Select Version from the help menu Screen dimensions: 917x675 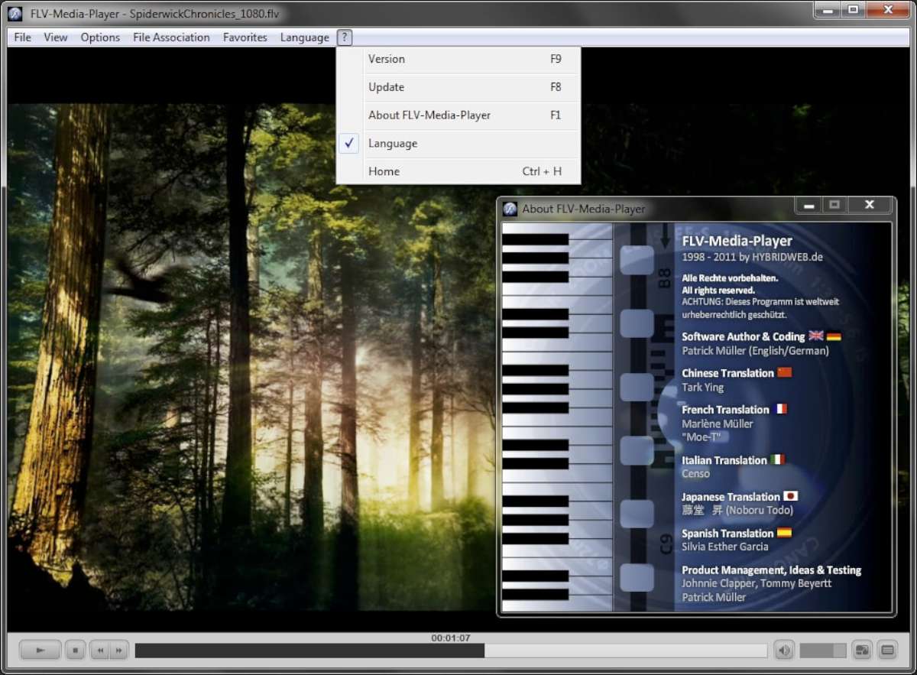(x=387, y=59)
